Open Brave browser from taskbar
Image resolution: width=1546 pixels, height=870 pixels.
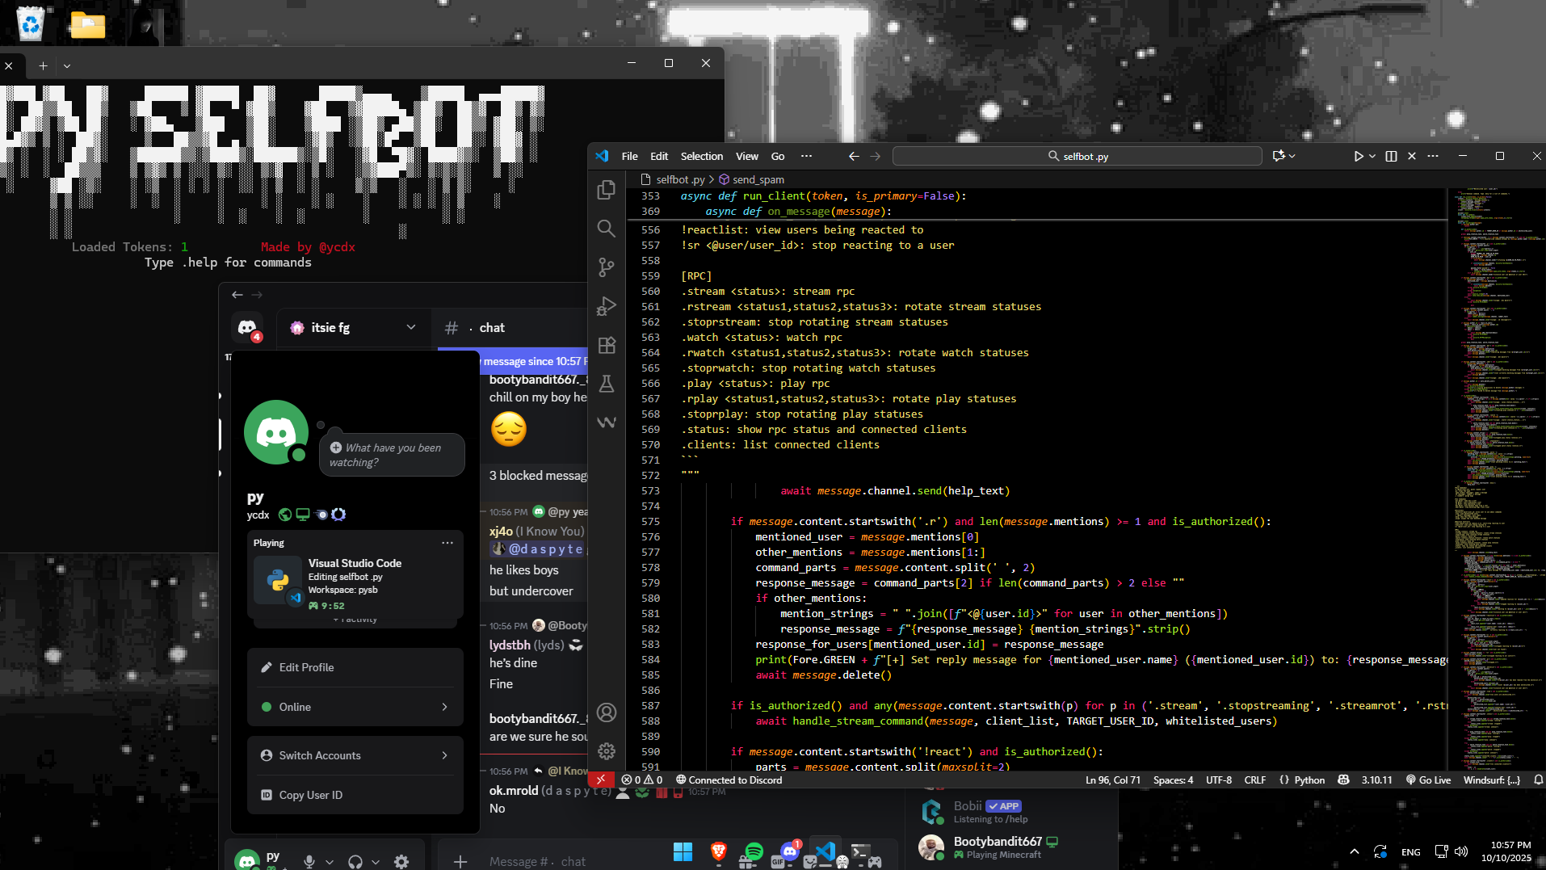pyautogui.click(x=718, y=852)
